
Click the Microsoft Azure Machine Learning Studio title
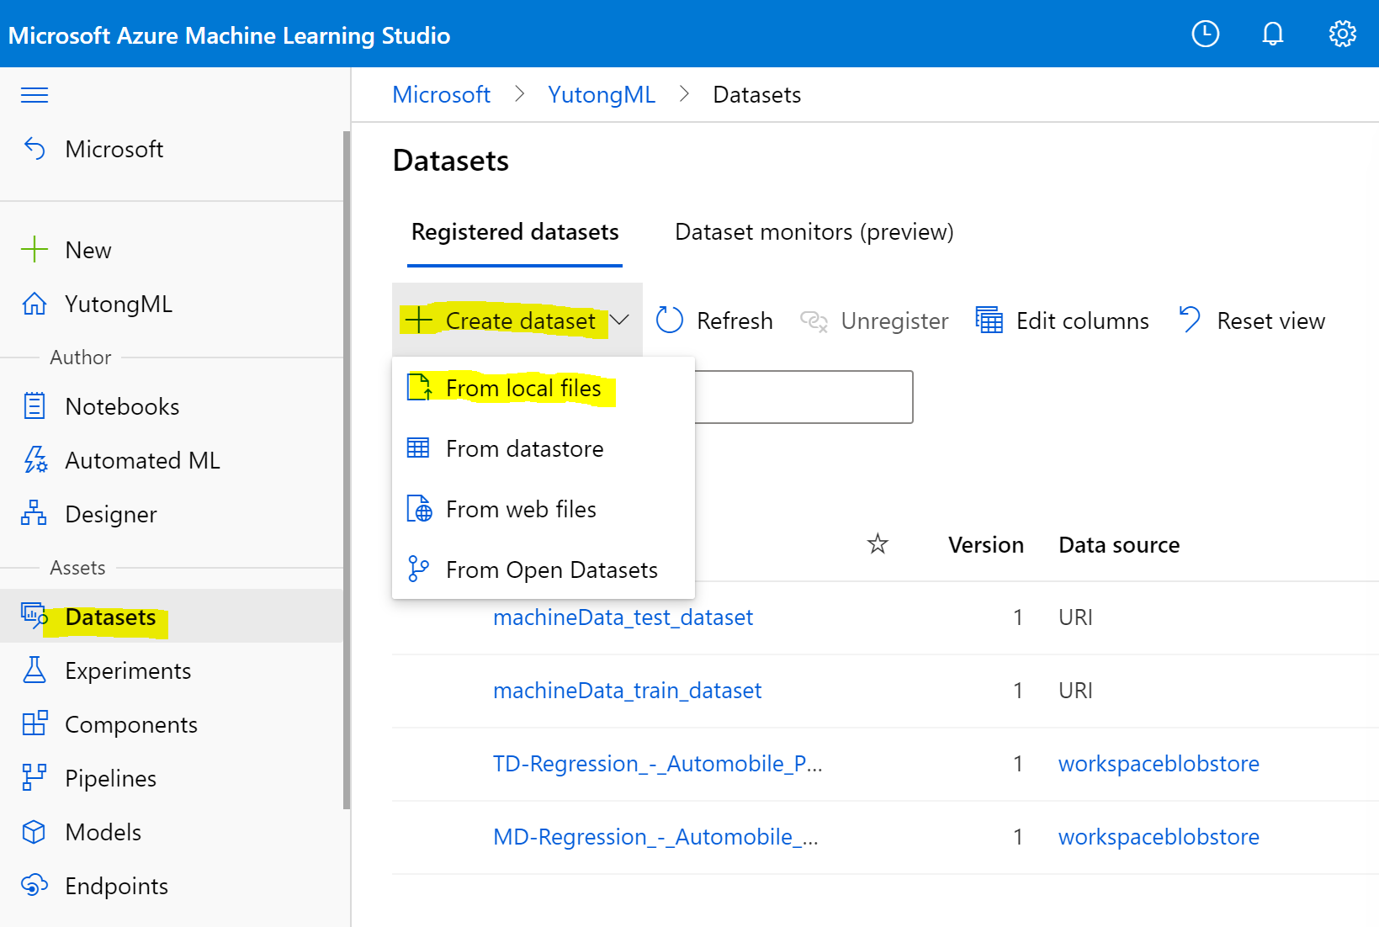click(x=229, y=35)
